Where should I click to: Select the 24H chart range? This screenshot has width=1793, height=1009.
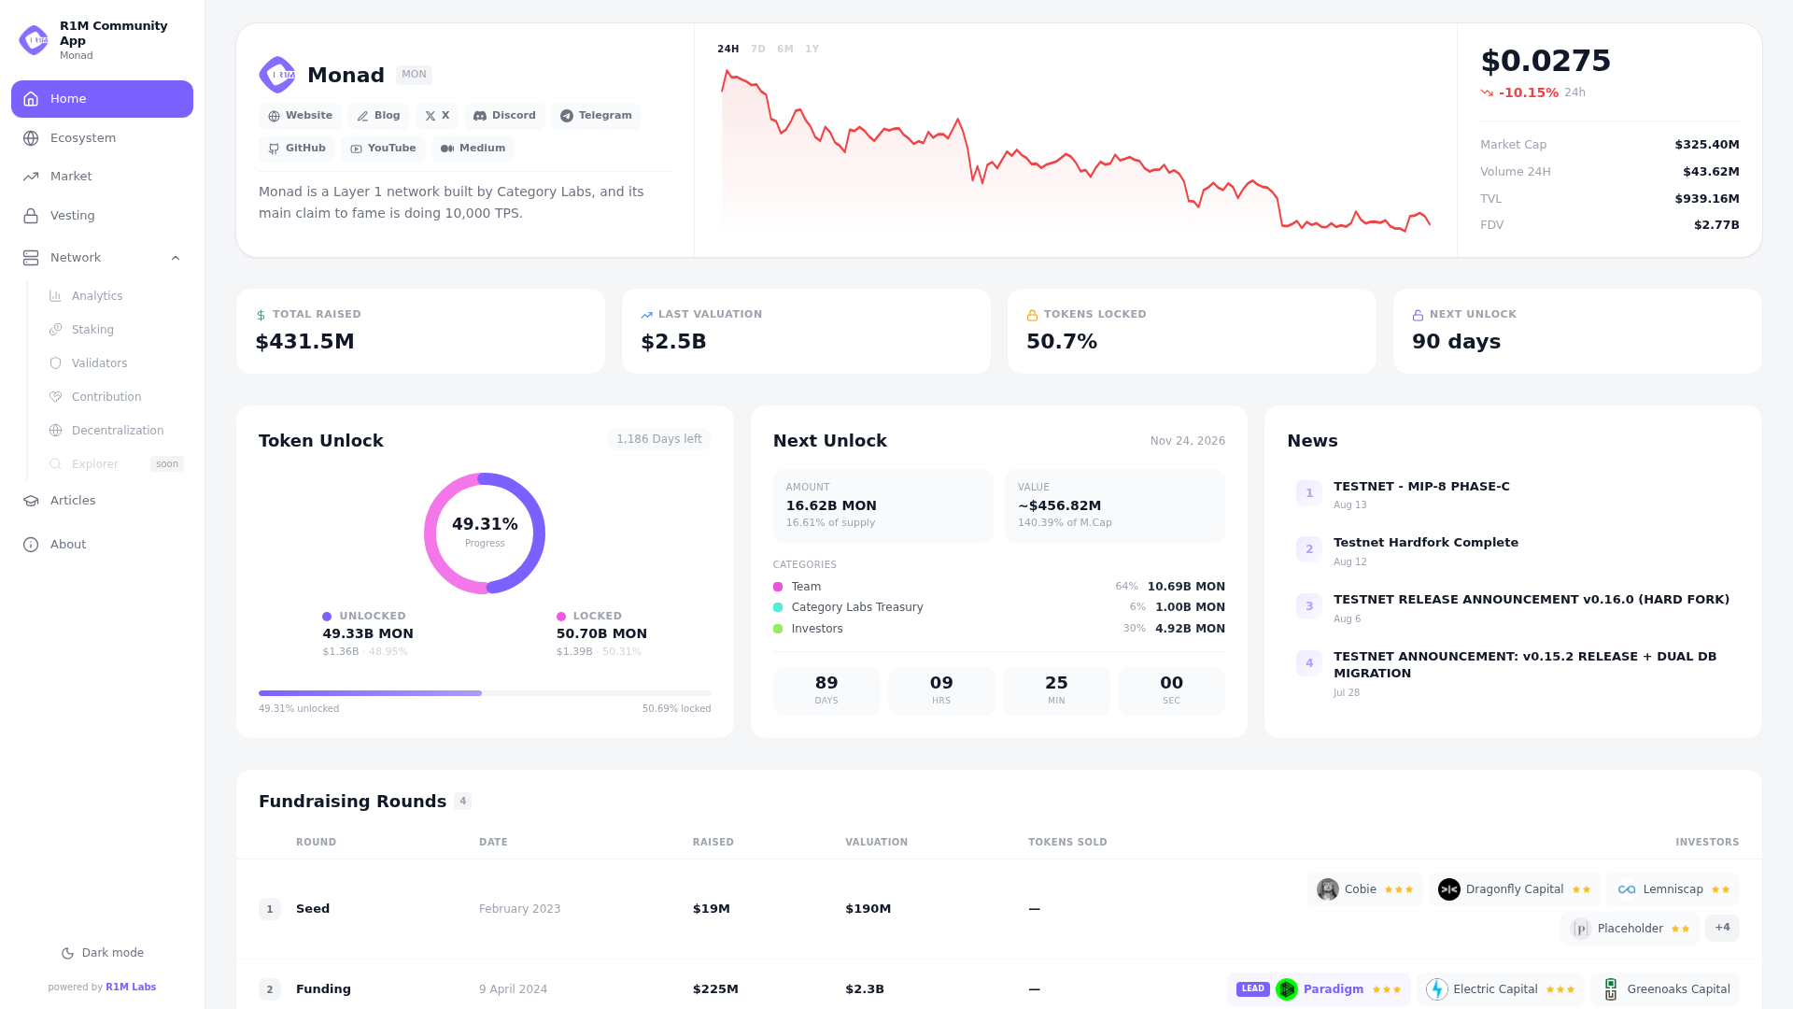tap(728, 50)
